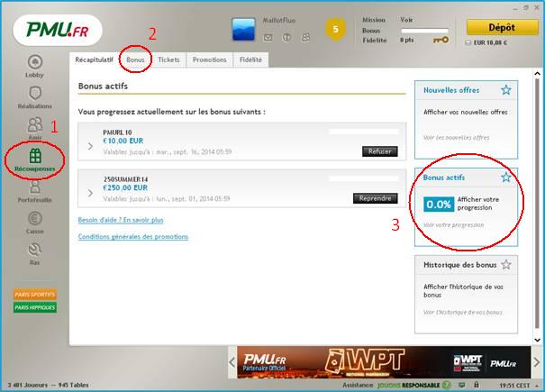The image size is (545, 392).
Task: Click the WPT advertisement banner
Action: pos(384,362)
